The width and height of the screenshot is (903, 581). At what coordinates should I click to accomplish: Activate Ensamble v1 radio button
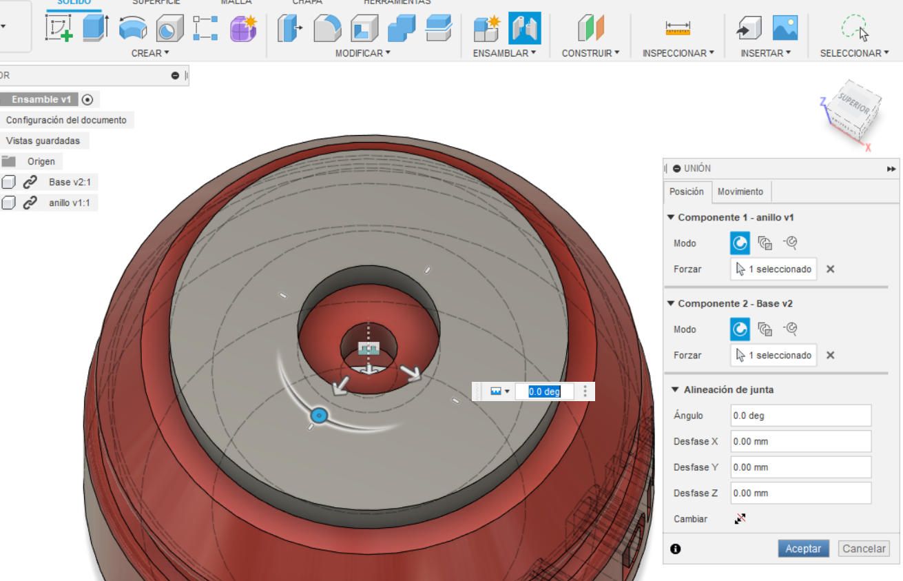[87, 99]
